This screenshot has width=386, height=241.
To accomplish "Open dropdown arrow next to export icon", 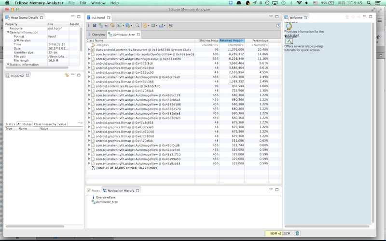I will click(x=165, y=26).
